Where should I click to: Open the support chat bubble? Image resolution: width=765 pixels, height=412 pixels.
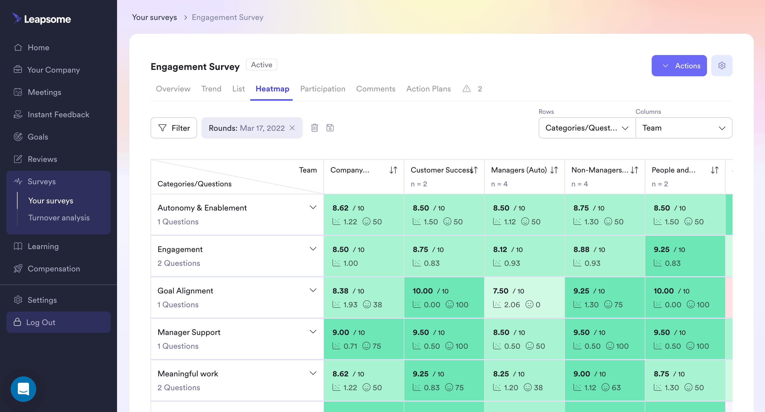click(23, 389)
